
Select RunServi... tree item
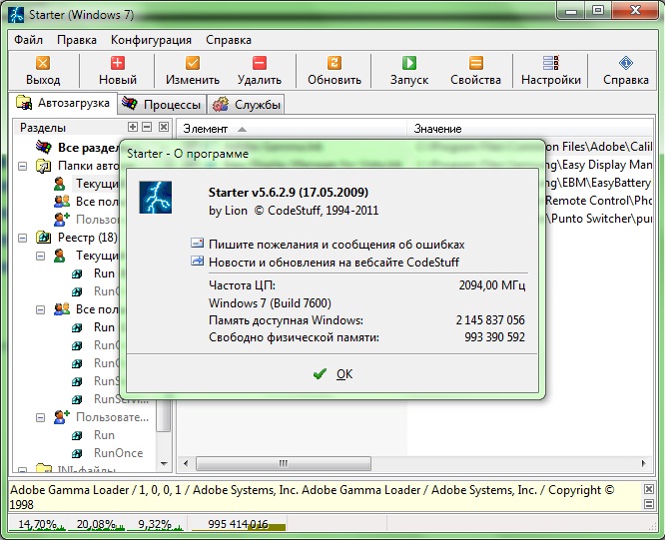coord(121,399)
